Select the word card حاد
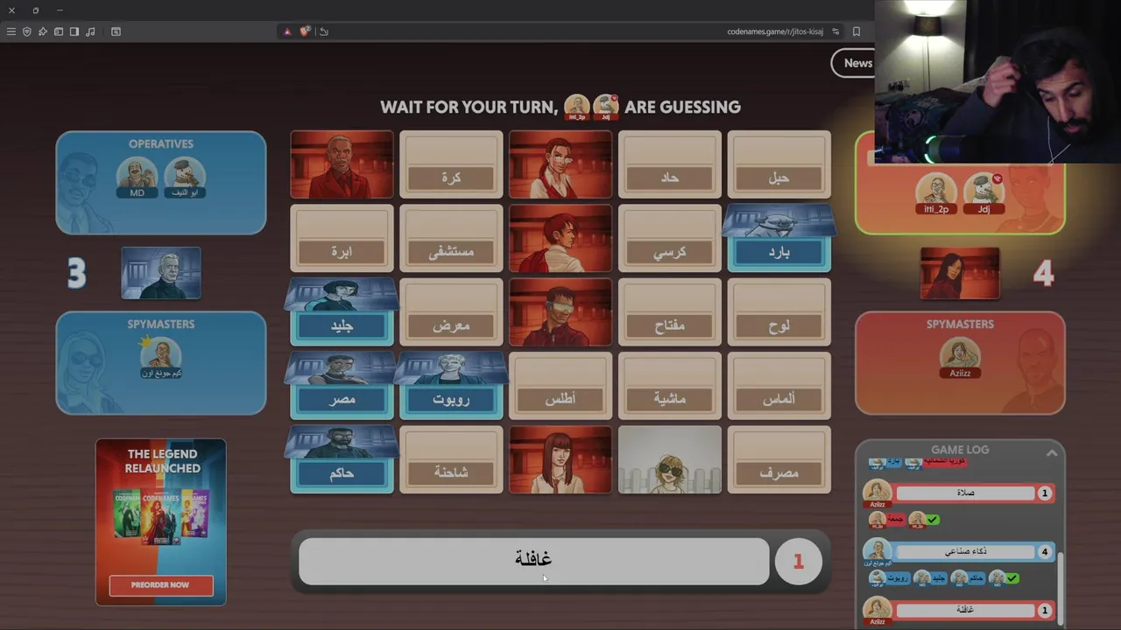The image size is (1121, 630). (670, 164)
